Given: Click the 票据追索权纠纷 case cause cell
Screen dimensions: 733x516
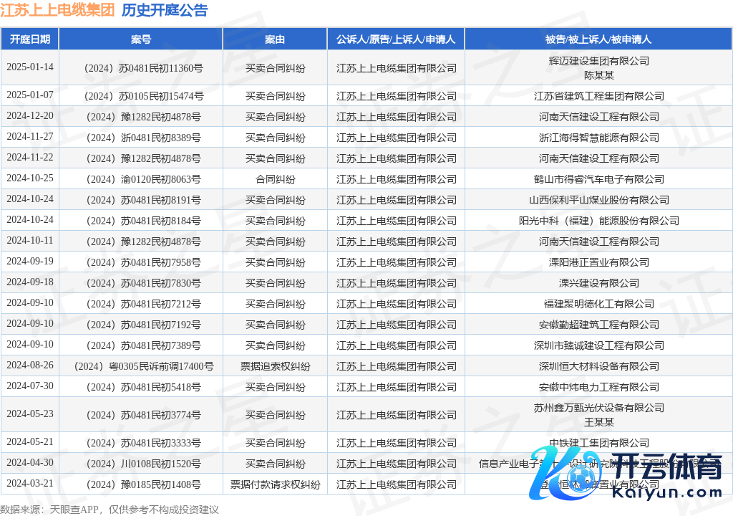Looking at the screenshot, I should coord(275,366).
